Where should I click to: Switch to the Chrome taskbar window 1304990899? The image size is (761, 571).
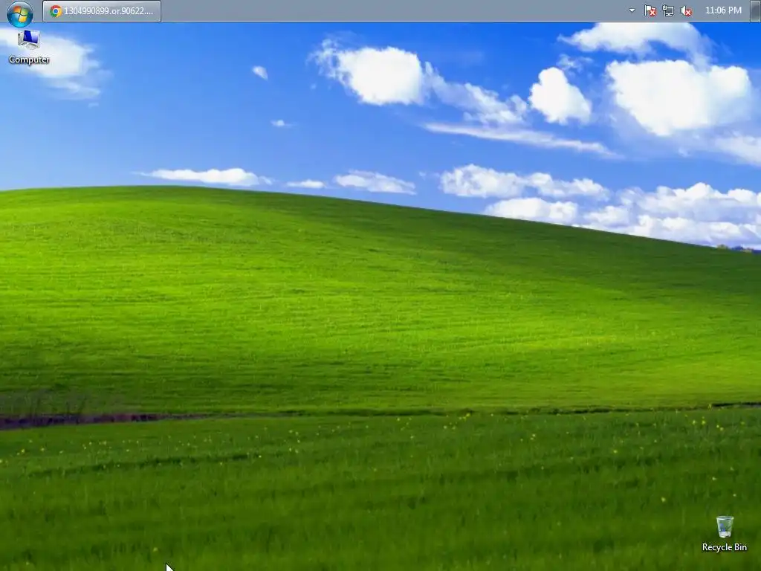point(102,10)
